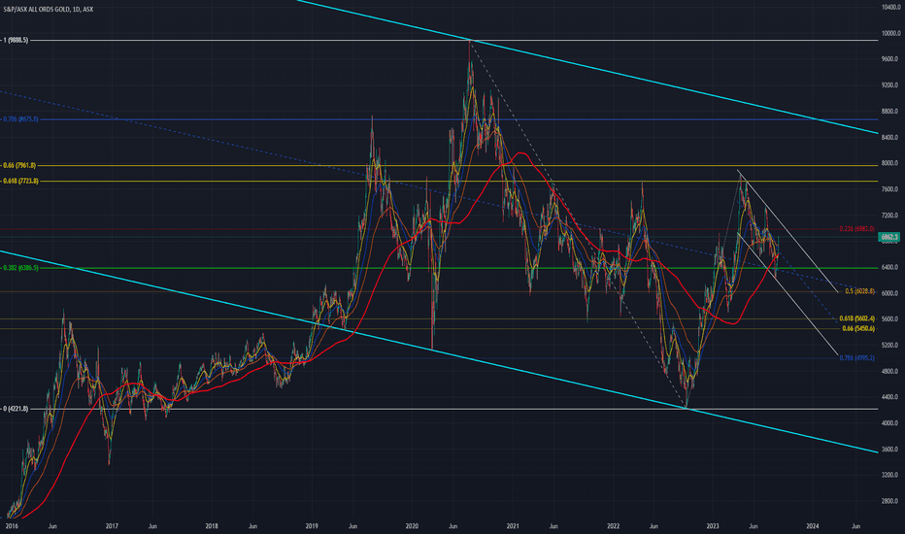Click the 9200.0 price axis label

tap(889, 85)
